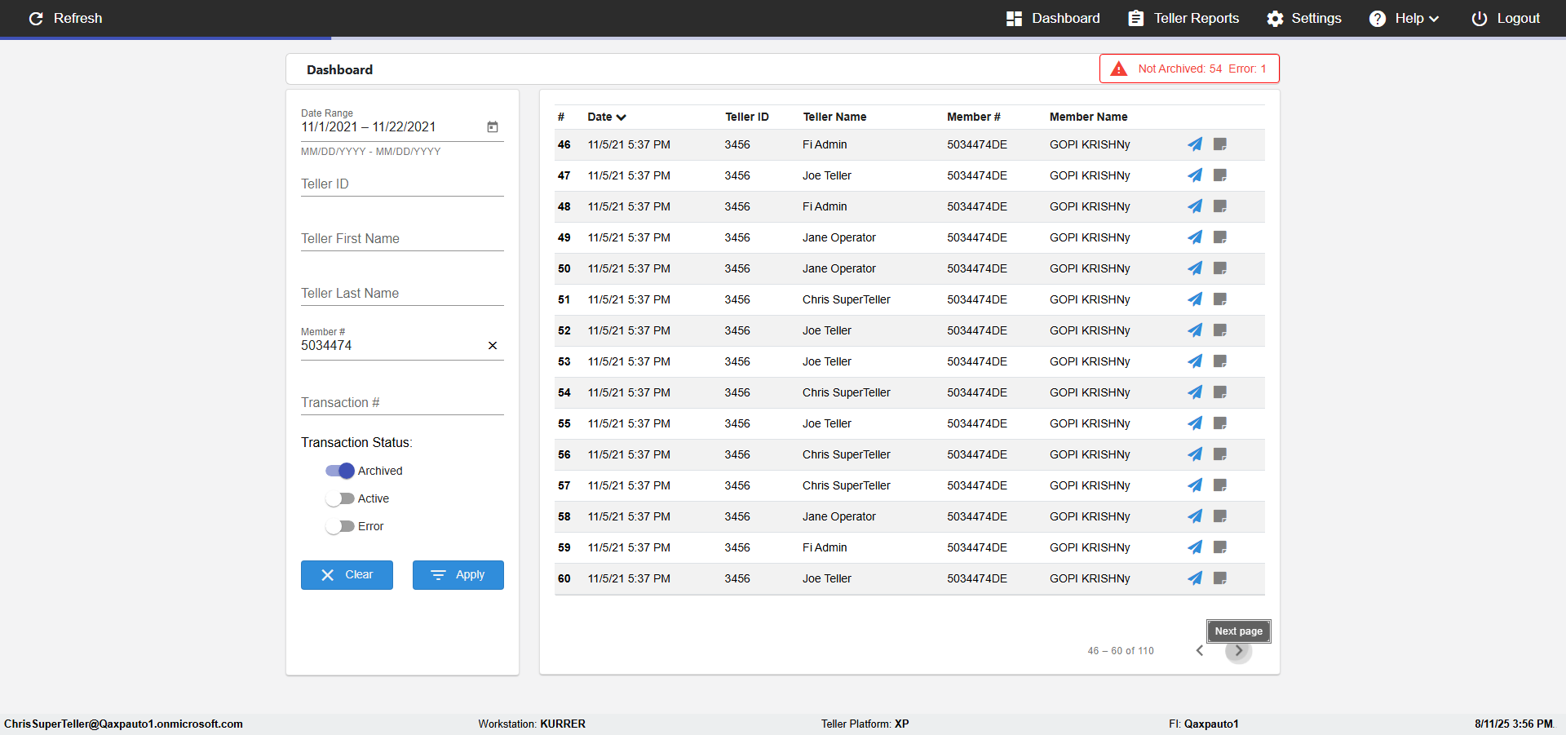Open the note icon in row 49

pyautogui.click(x=1220, y=237)
